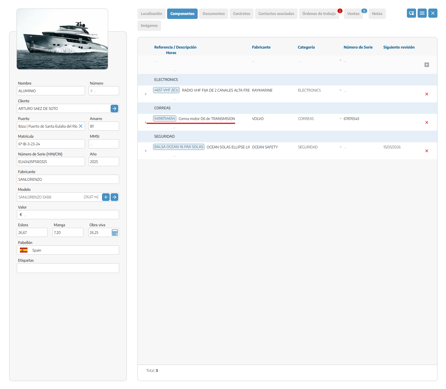This screenshot has height=389, width=446.
Task: Open reference 4657 VHF /JCU link
Action: pyautogui.click(x=166, y=90)
